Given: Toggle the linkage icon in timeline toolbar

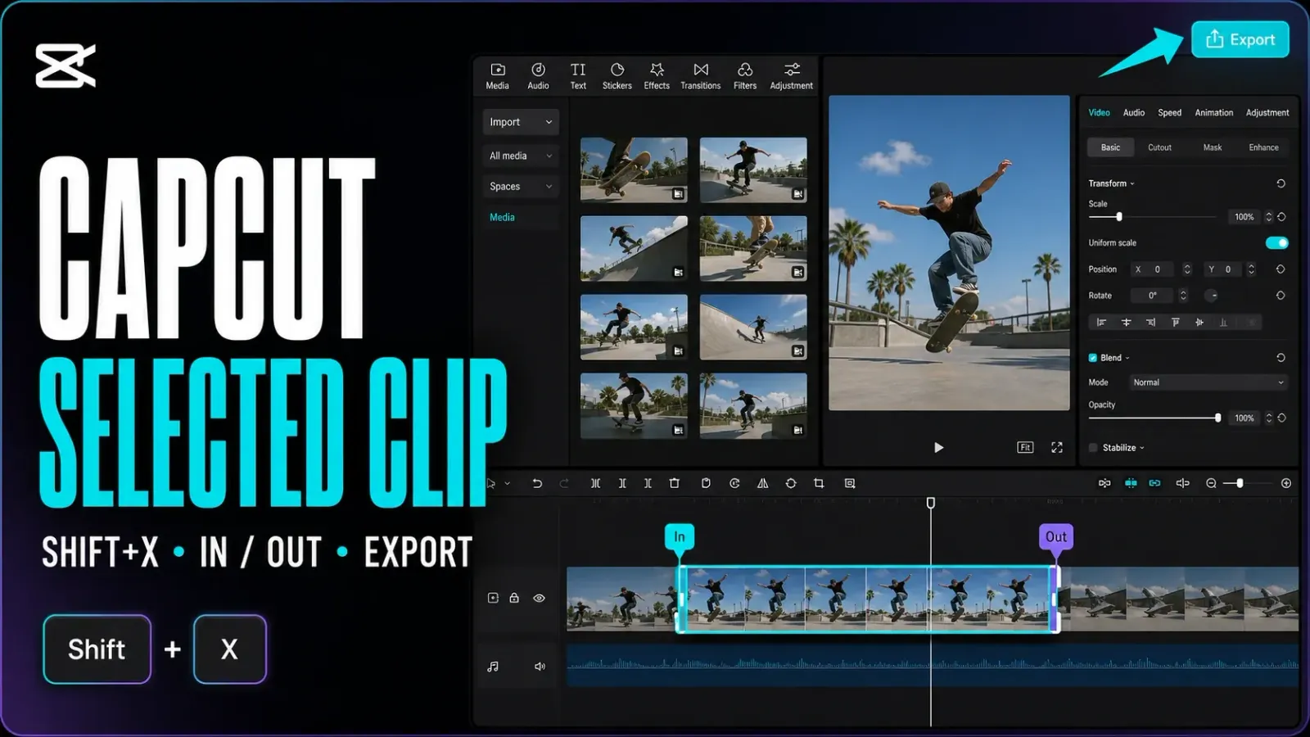Looking at the screenshot, I should 1154,483.
